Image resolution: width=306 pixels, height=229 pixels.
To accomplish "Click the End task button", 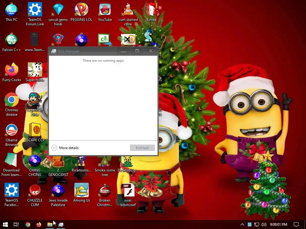I will [142, 148].
